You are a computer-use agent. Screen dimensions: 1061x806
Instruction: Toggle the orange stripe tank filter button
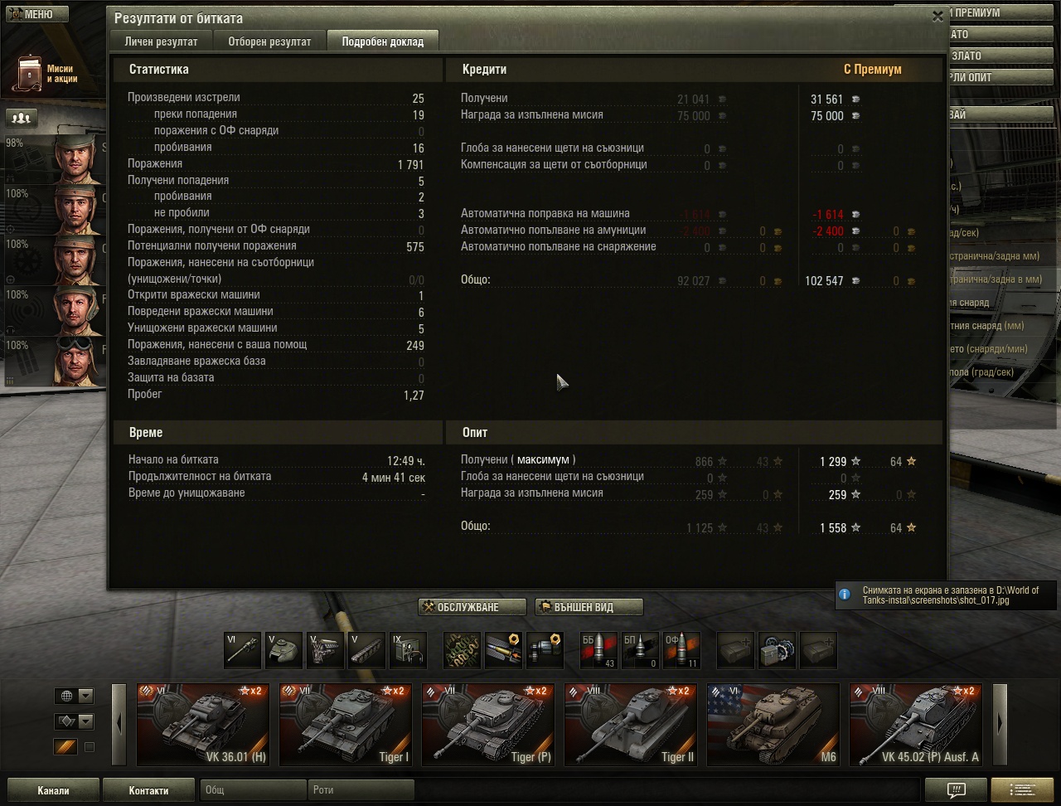pos(65,747)
